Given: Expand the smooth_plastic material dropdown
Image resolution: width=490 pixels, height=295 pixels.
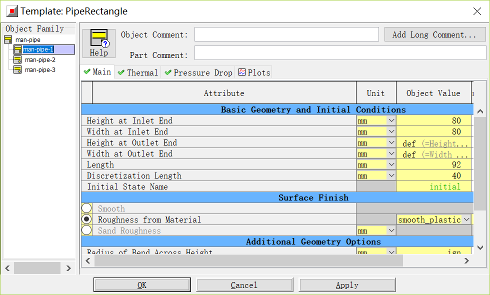Looking at the screenshot, I should pyautogui.click(x=466, y=219).
